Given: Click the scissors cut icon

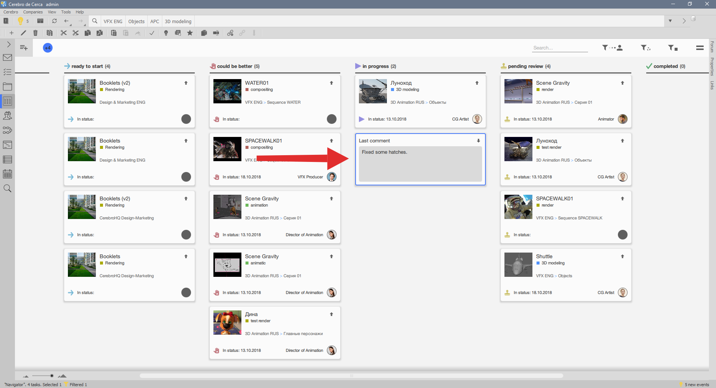Looking at the screenshot, I should point(64,33).
